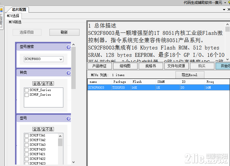Open the 规格书 datasheet button
Screen dimensions: 230x166
coord(151,66)
